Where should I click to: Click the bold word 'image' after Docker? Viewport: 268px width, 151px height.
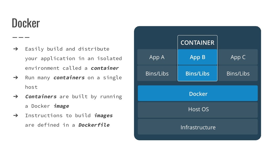61,106
